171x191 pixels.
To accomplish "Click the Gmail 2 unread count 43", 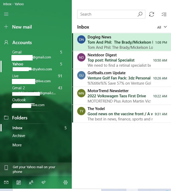I will pyautogui.click(x=60, y=88).
